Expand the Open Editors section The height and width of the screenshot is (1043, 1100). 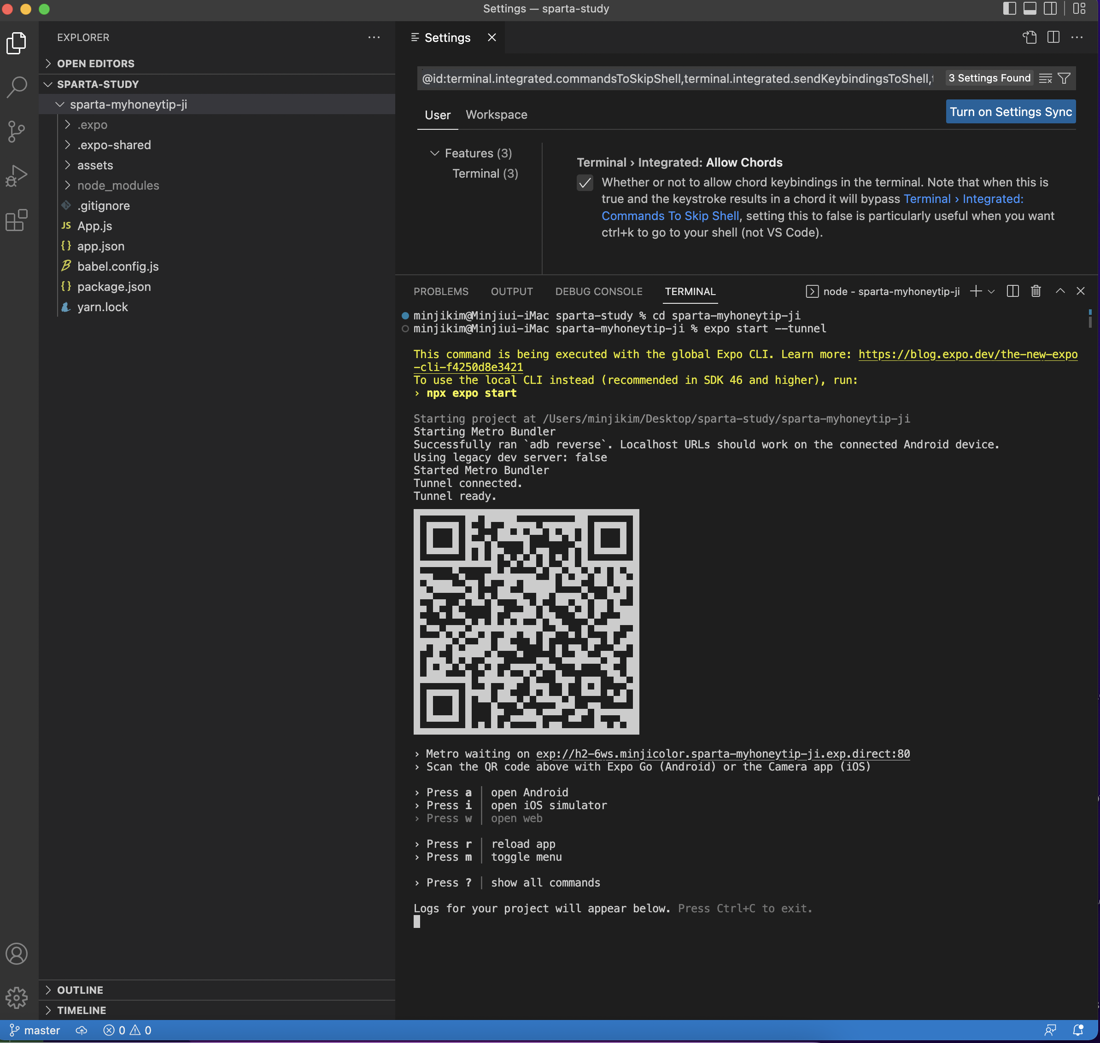[x=217, y=64]
